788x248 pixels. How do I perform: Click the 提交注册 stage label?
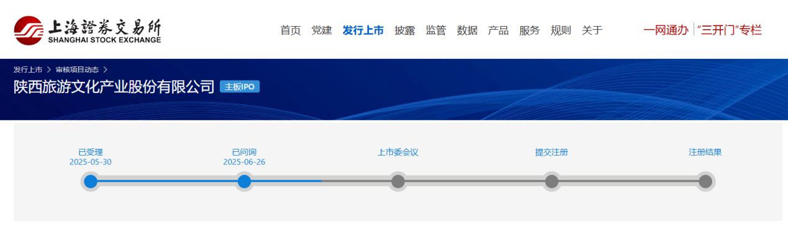(551, 152)
